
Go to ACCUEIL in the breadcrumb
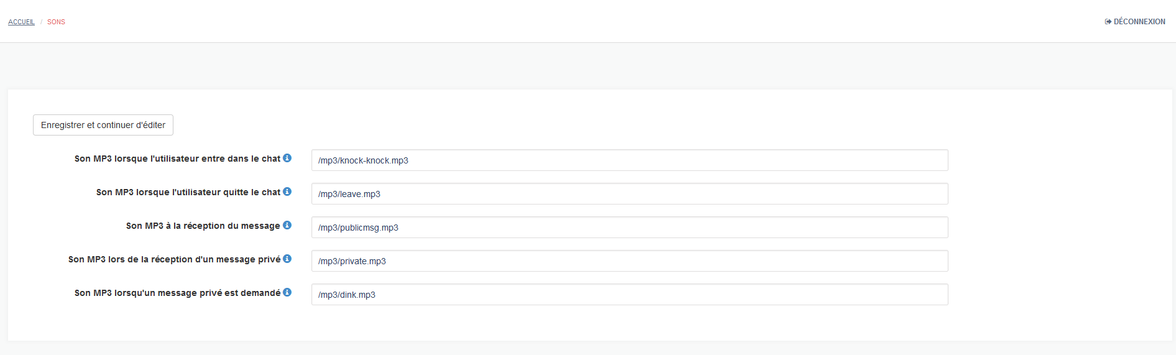(21, 22)
